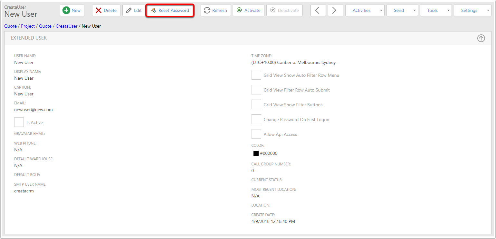Image resolution: width=496 pixels, height=239 pixels.
Task: Collapse Extended User panel with up-arrow icon
Action: click(x=481, y=38)
